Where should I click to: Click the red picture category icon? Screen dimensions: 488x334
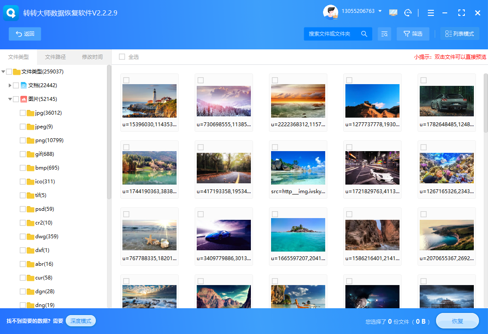(x=24, y=99)
